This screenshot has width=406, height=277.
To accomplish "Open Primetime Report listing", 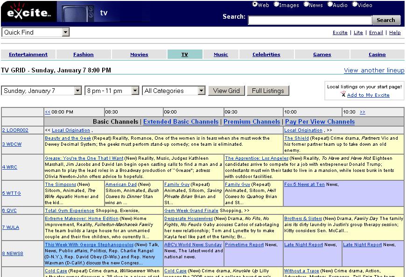I will pos(244,245).
